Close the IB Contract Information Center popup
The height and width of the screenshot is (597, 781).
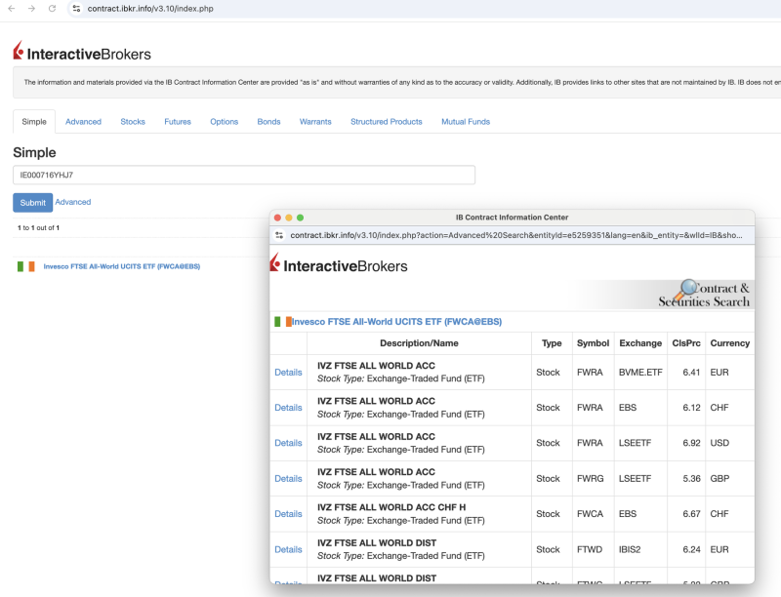coord(277,218)
